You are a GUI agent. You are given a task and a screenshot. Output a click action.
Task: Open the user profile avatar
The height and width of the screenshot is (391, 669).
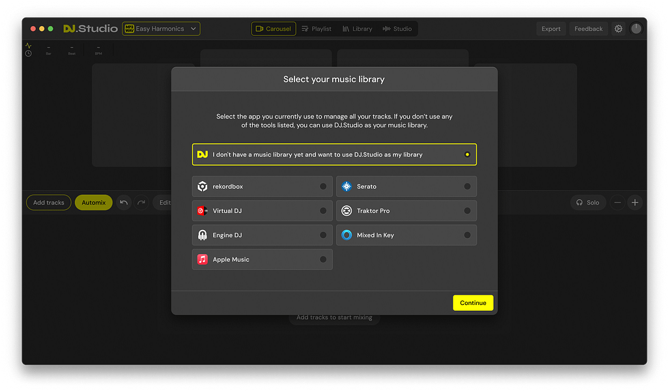636,29
